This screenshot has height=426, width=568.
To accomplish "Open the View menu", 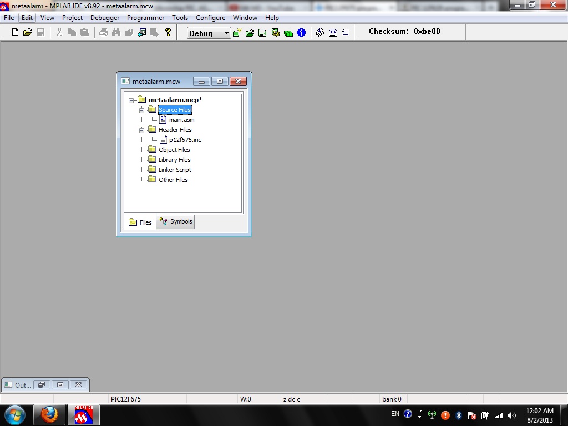I will (x=48, y=18).
